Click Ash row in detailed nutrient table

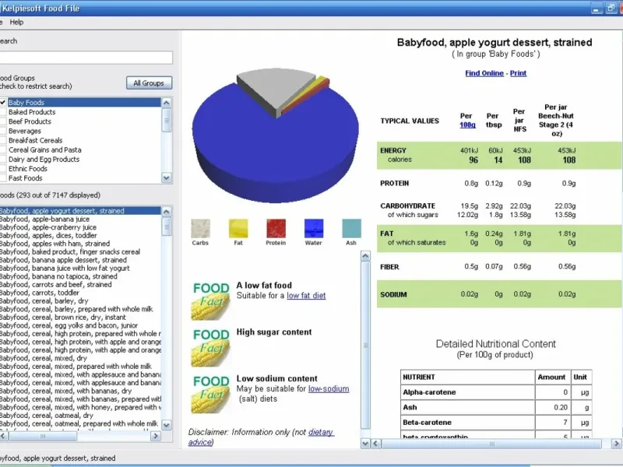tap(496, 407)
